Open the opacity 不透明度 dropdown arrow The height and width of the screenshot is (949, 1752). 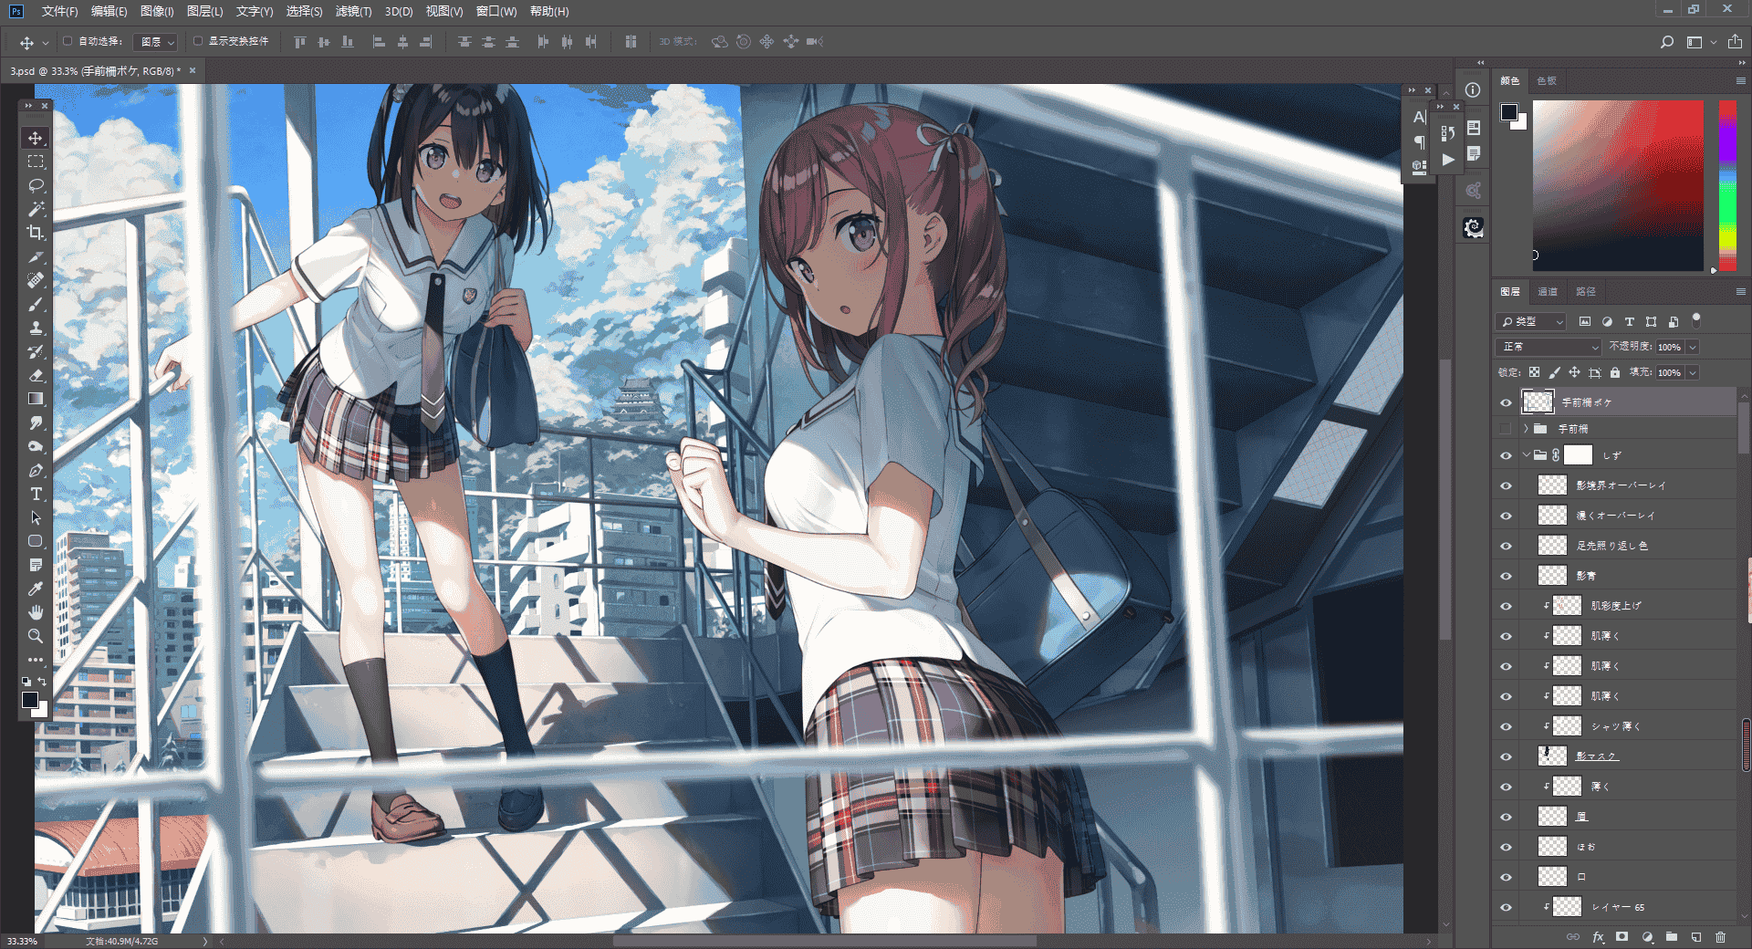point(1693,347)
